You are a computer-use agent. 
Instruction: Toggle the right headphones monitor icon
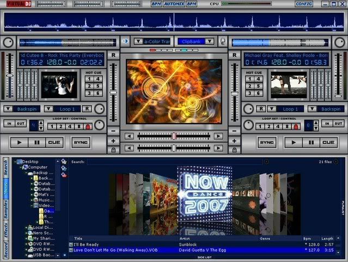(x=223, y=41)
